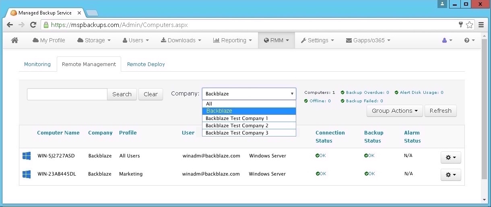This screenshot has height=207, width=491.
Task: Open the RMM dropdown menu
Action: coord(276,40)
